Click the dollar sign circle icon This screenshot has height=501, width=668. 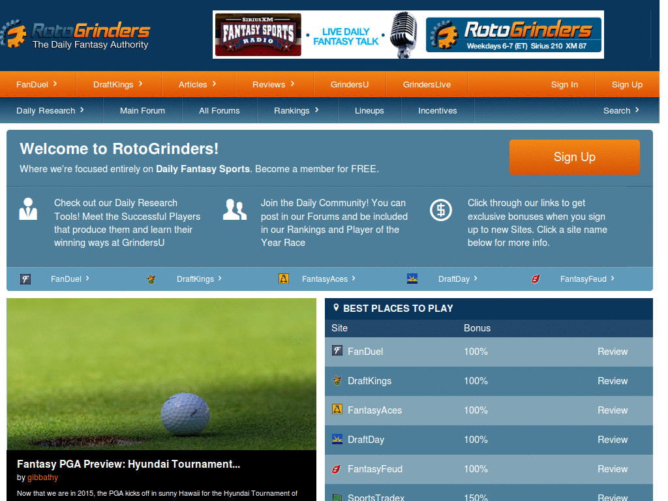440,210
